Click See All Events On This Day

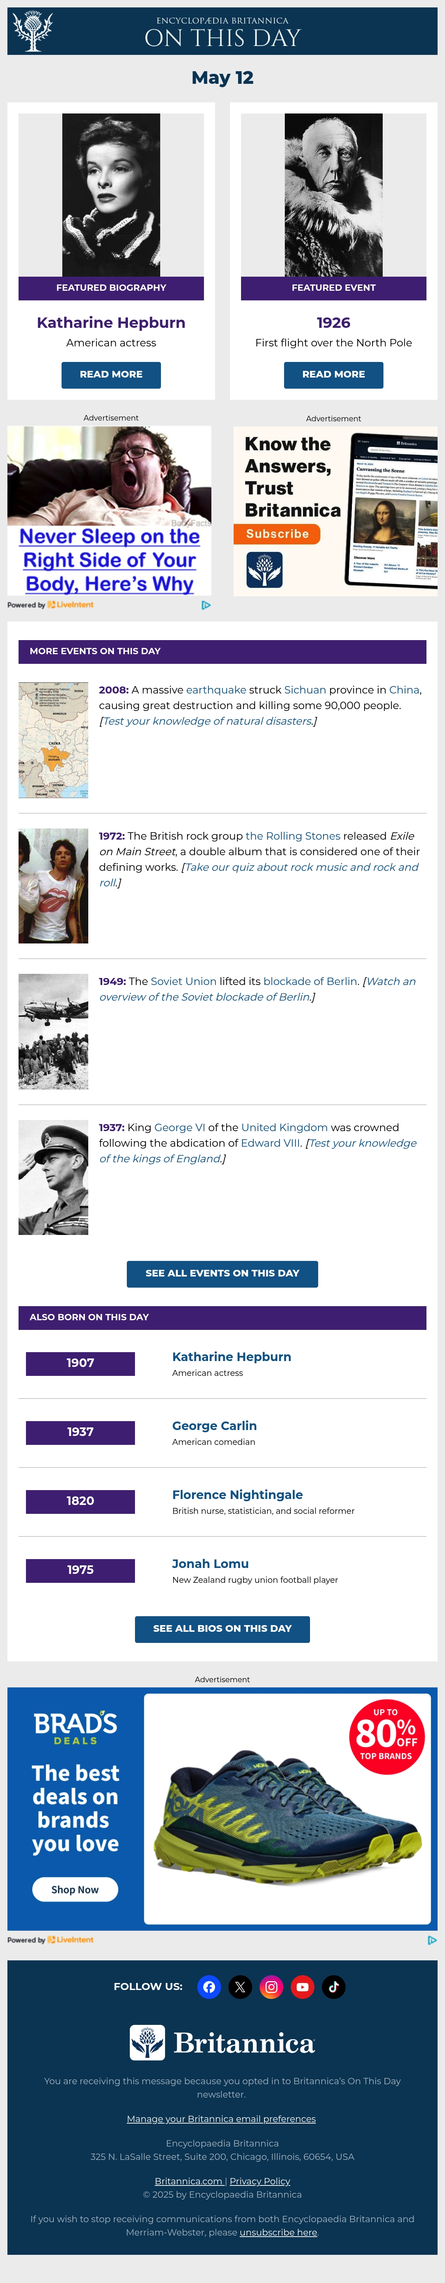(x=222, y=1274)
